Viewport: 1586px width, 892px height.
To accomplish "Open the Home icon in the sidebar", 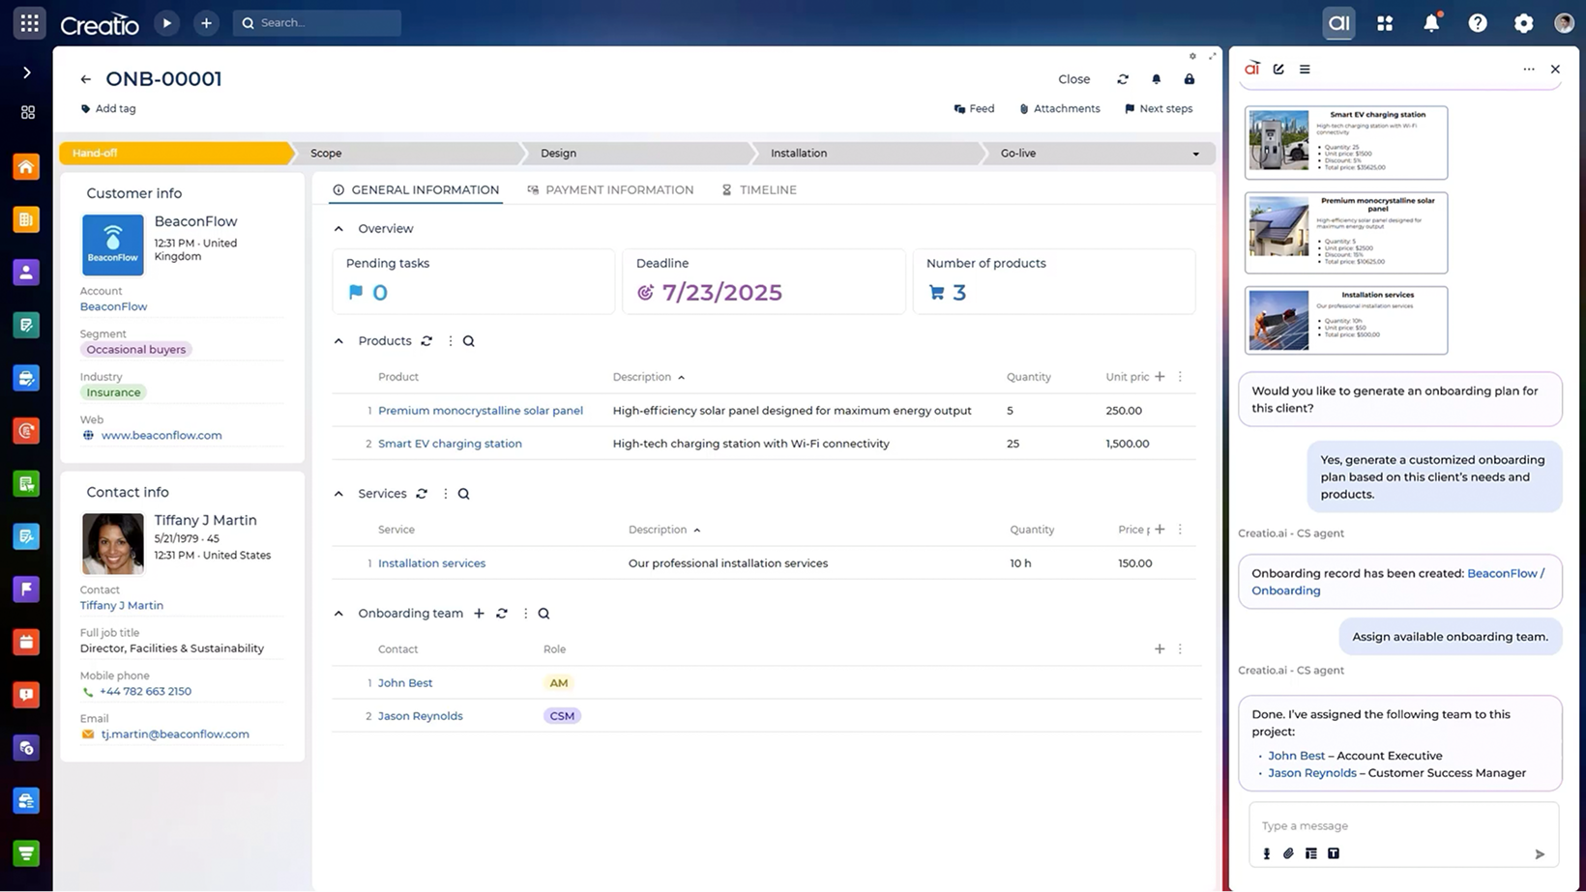I will [26, 166].
